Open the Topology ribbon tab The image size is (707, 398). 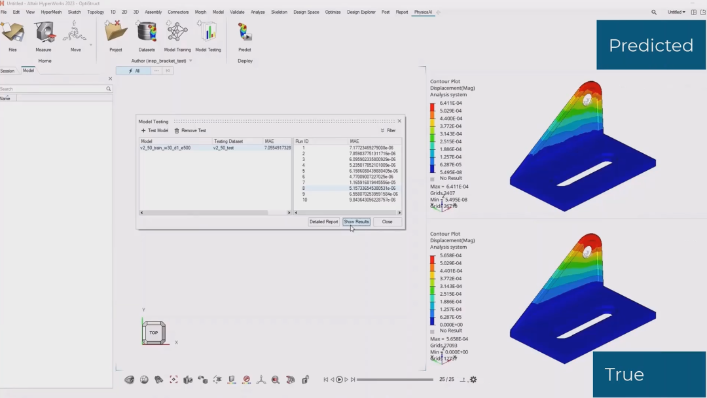[x=95, y=12]
